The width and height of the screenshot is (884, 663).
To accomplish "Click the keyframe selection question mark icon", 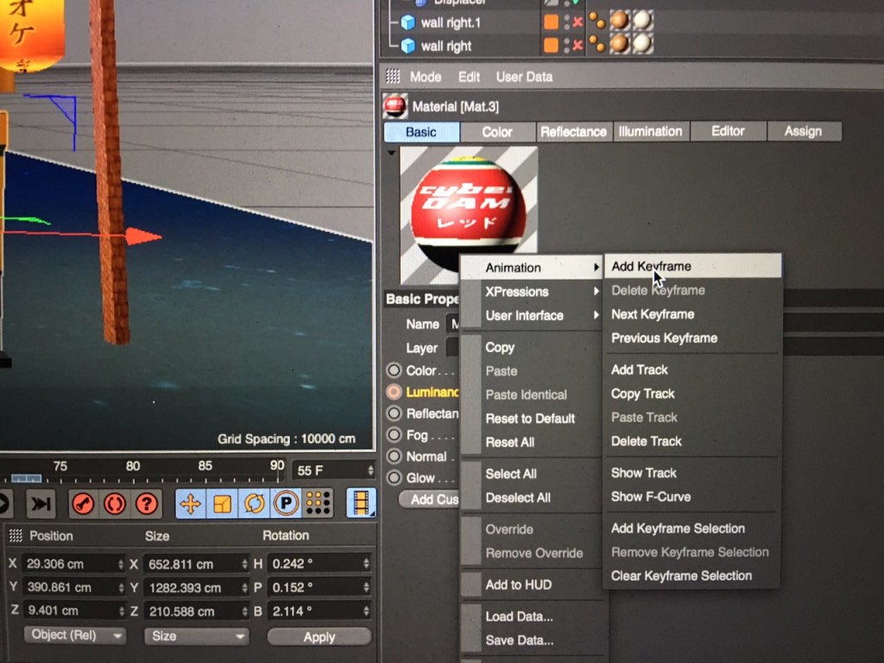I will tap(147, 503).
